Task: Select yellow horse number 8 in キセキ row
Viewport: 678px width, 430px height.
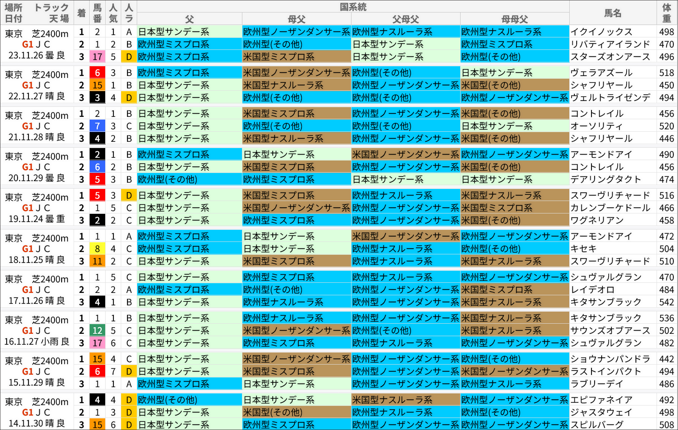Action: click(x=97, y=249)
